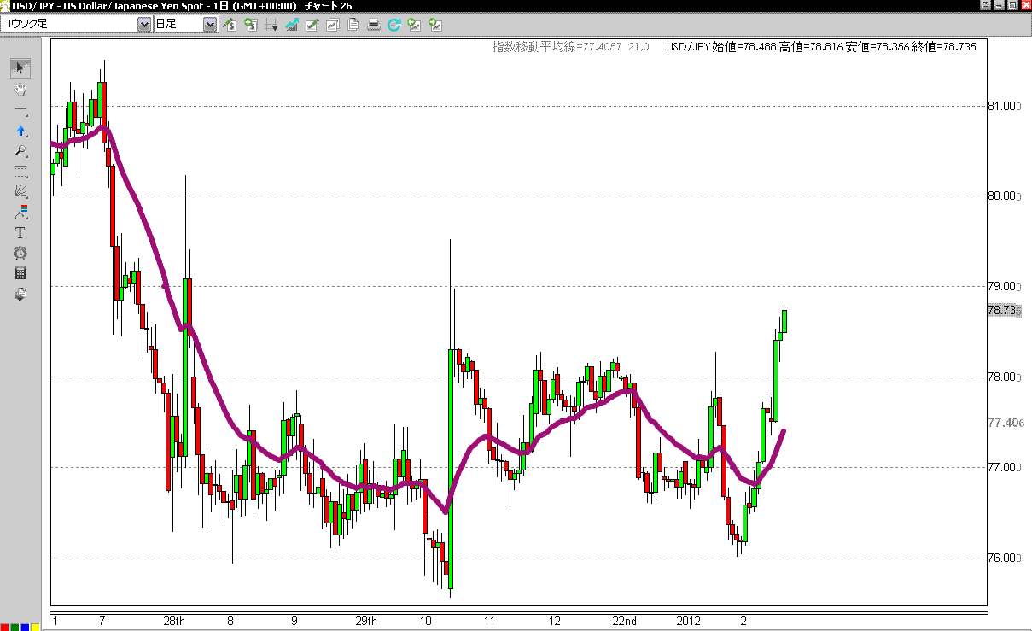Screen dimensions: 1032x631
Task: Click the print chart icon
Action: pos(373,25)
